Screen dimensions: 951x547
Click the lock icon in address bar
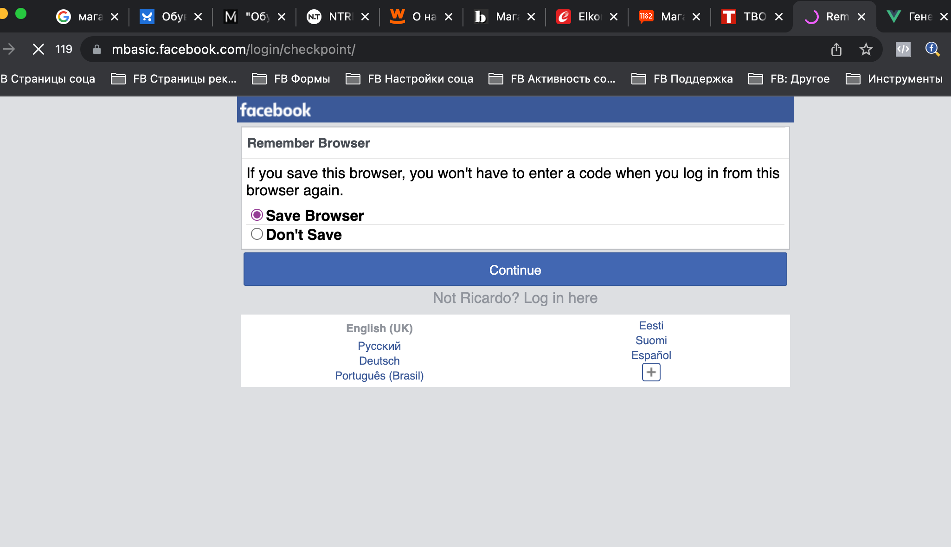[97, 50]
